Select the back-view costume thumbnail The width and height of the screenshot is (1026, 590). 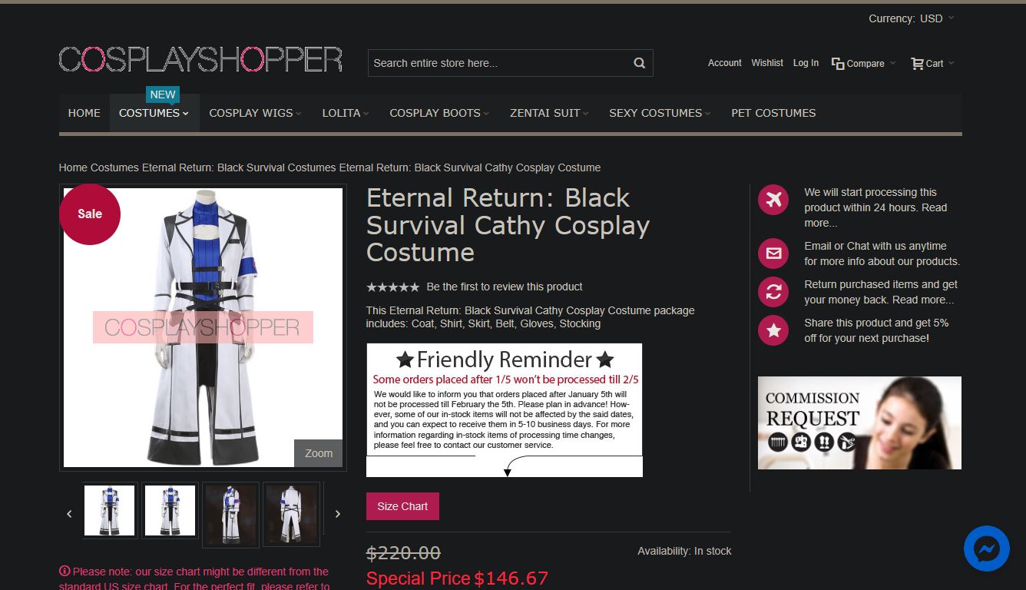pyautogui.click(x=291, y=514)
